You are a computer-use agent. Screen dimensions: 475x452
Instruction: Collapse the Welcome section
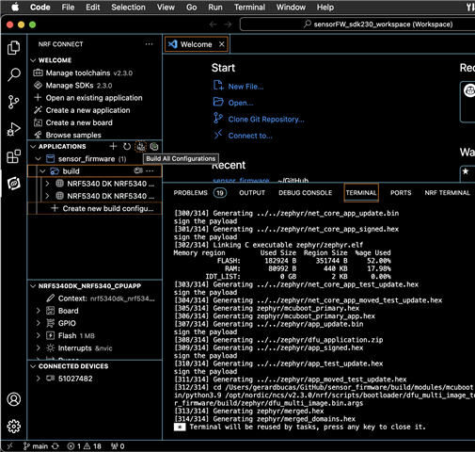click(x=33, y=60)
